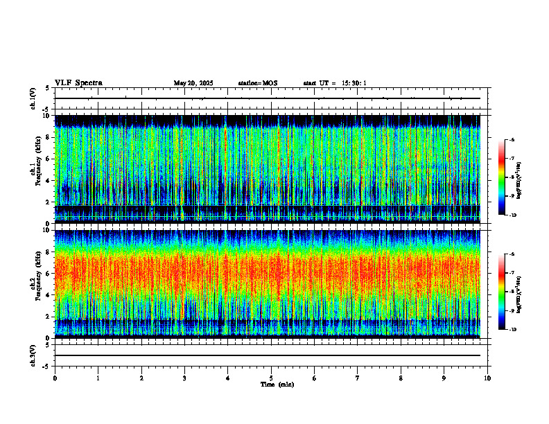This screenshot has width=549, height=424.
Task: Click the ch.3 voltage waveform trace
Action: click(x=268, y=355)
